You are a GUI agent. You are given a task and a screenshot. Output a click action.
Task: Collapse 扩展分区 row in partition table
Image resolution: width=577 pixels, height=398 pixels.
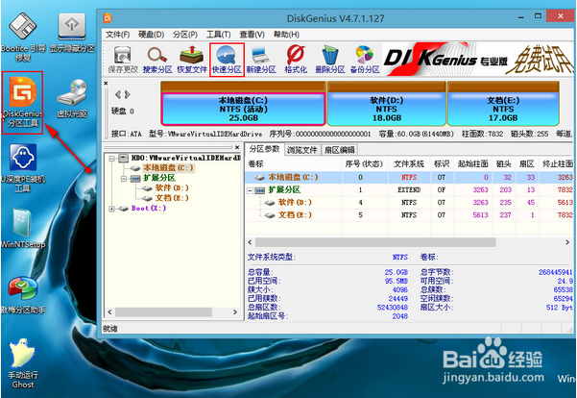[251, 190]
